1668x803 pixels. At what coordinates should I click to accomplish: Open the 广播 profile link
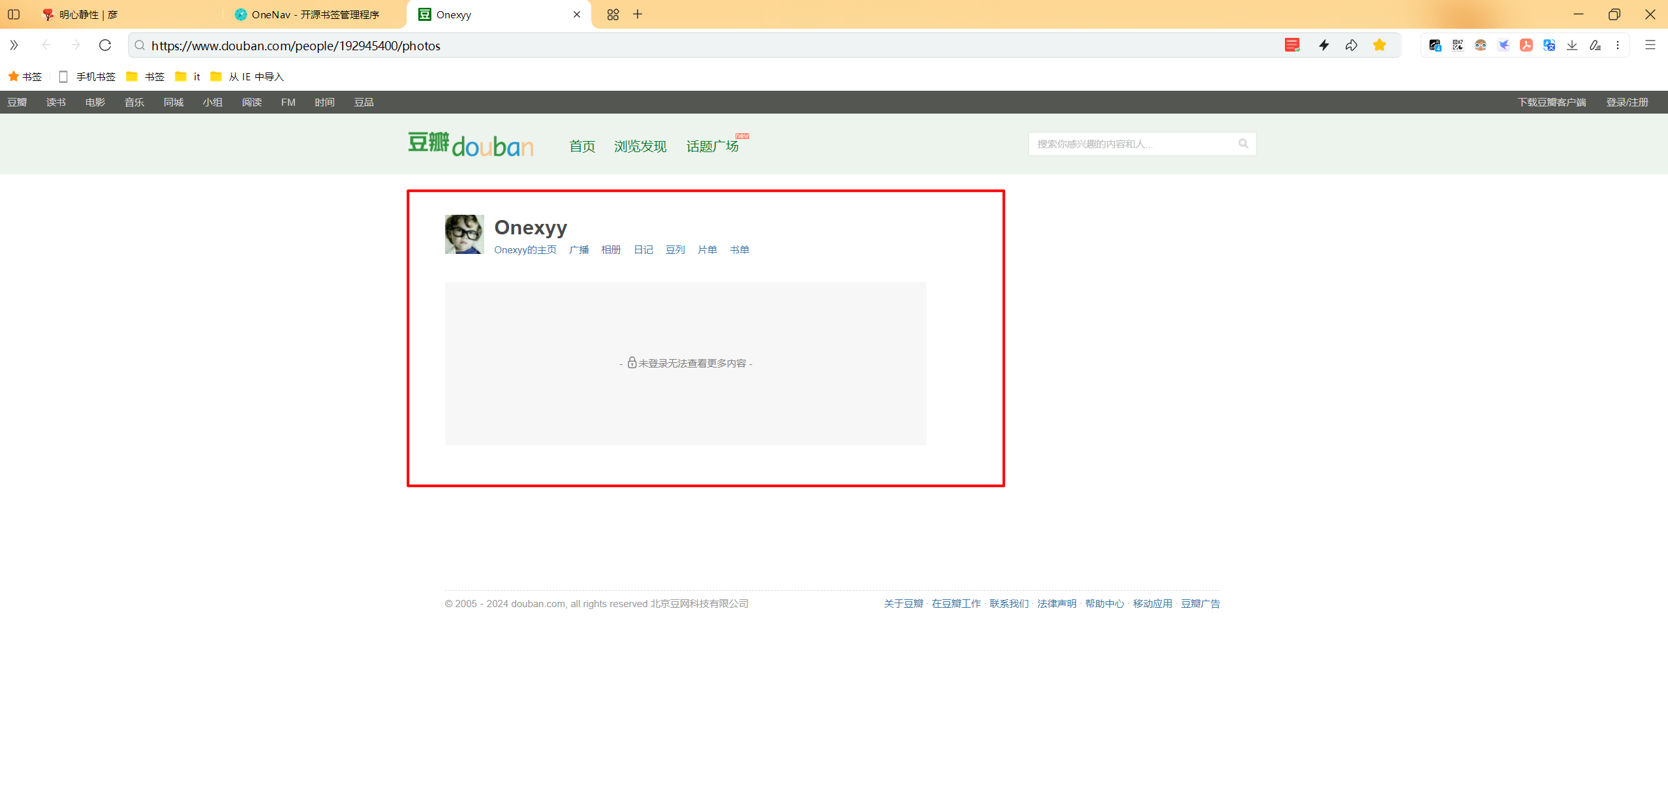point(579,250)
